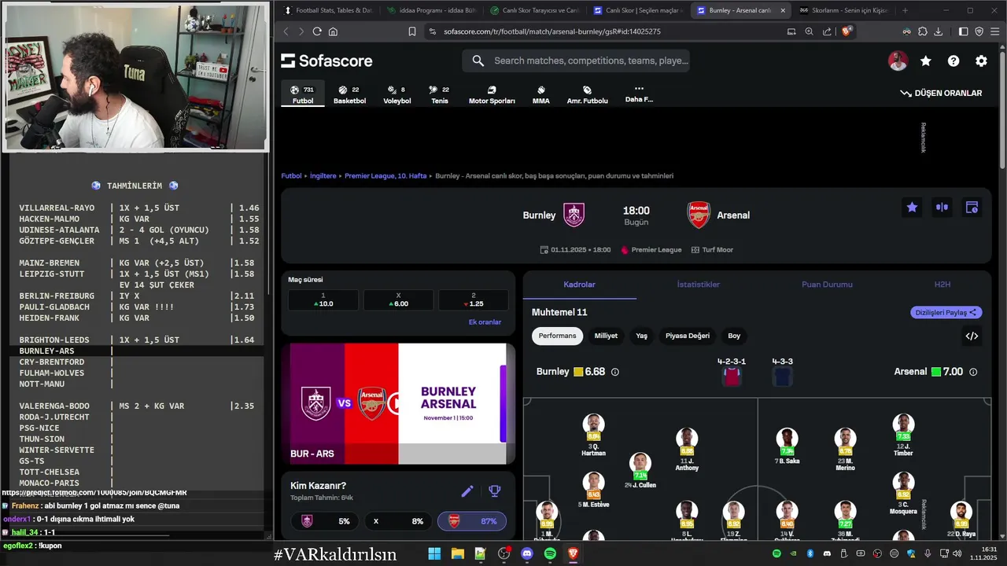Image resolution: width=1007 pixels, height=566 pixels.
Task: Click the Düşen Oranlar link
Action: click(941, 93)
